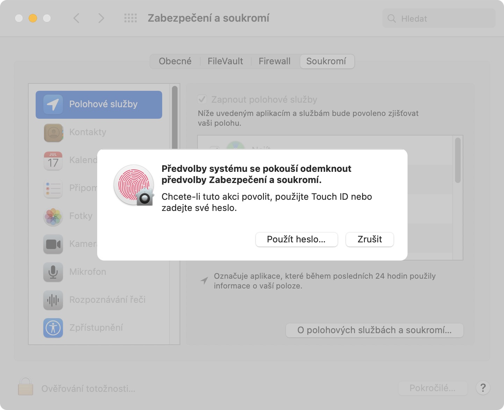
Task: Click the Kontakty contacts book icon
Action: click(53, 132)
